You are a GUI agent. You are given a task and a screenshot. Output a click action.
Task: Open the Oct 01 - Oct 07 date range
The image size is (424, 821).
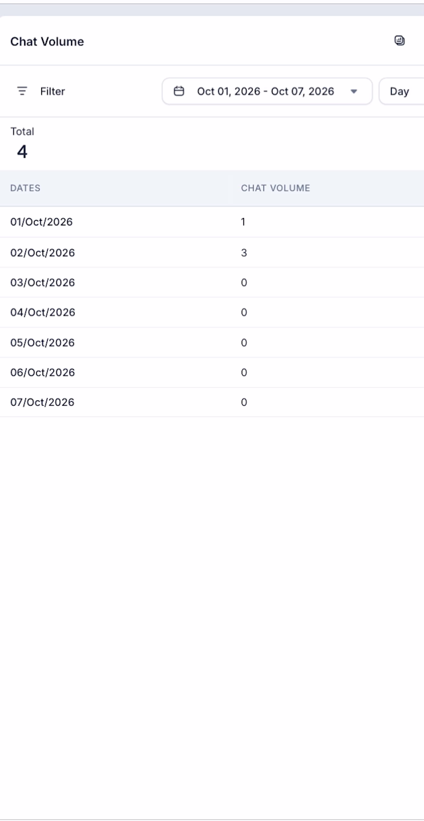click(267, 91)
